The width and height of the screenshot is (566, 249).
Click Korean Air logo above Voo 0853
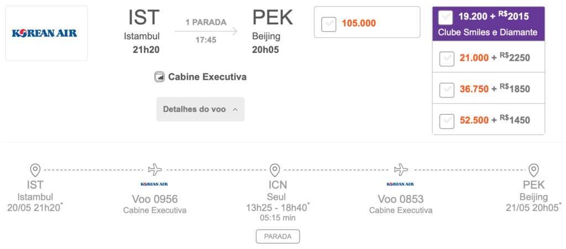coord(400,184)
